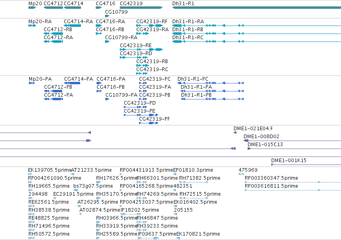Select EST RE48825.5prime
Image resolution: width=341 pixels, height=240 pixels.
click(49, 218)
